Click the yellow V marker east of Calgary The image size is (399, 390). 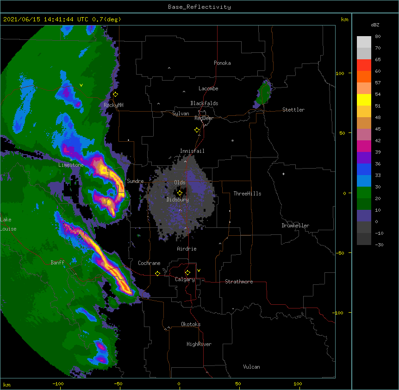[x=199, y=270]
